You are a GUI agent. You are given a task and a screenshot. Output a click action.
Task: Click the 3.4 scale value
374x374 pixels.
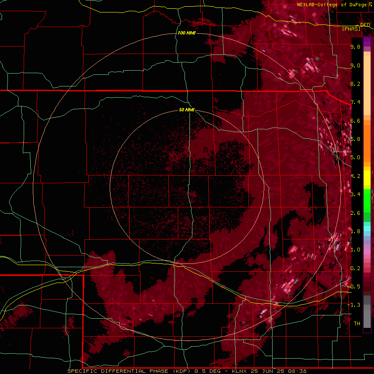point(355,194)
